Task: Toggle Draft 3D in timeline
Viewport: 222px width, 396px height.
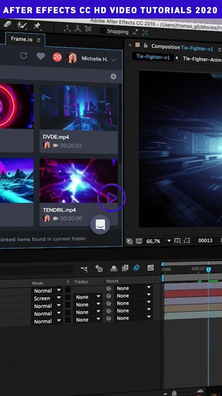Action: (99, 269)
